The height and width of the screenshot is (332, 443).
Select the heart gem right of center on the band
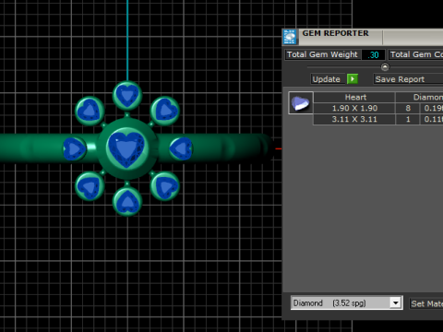click(182, 148)
